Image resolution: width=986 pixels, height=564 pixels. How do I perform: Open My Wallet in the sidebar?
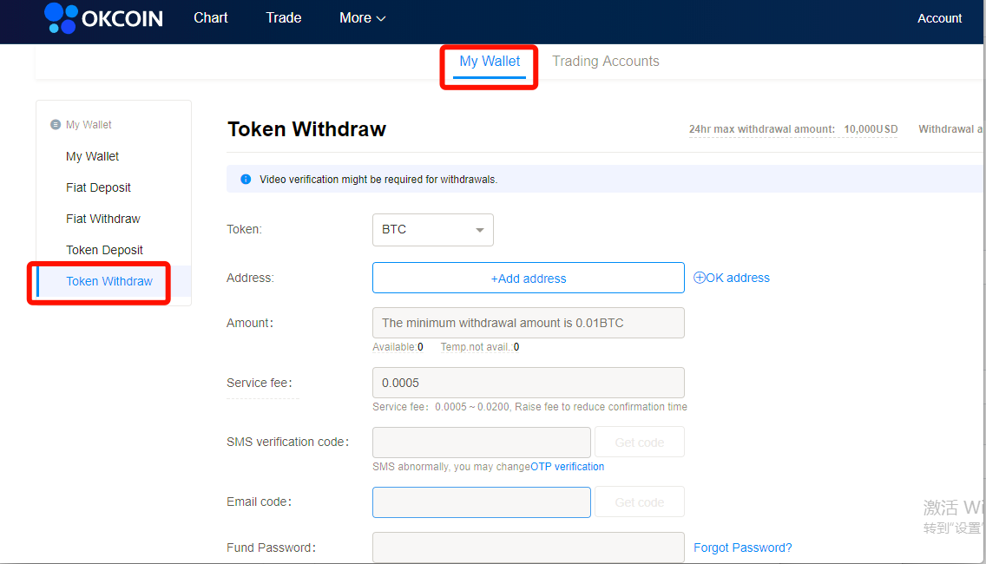[x=92, y=156]
